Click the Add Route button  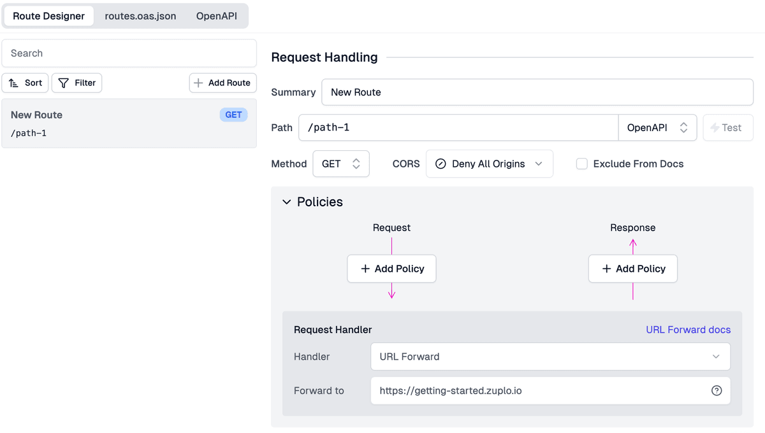coord(222,83)
